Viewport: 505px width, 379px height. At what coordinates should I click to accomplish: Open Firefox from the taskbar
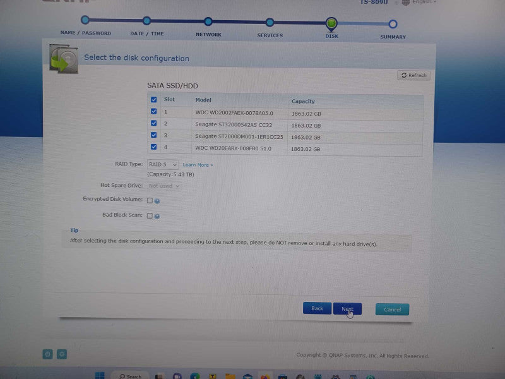coord(265,376)
